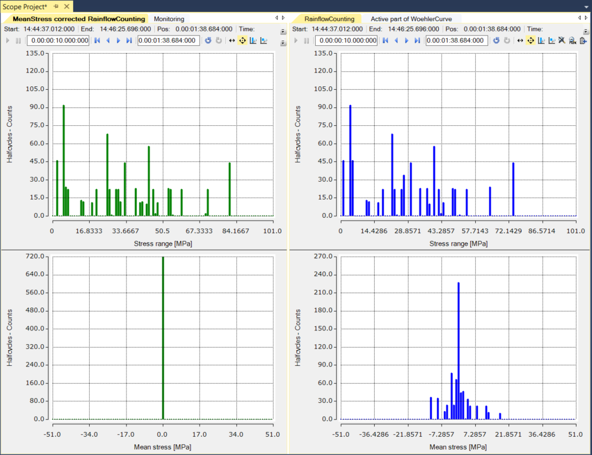
Task: Open upper toolbar overflow in MeanStress pane
Action: (x=283, y=31)
